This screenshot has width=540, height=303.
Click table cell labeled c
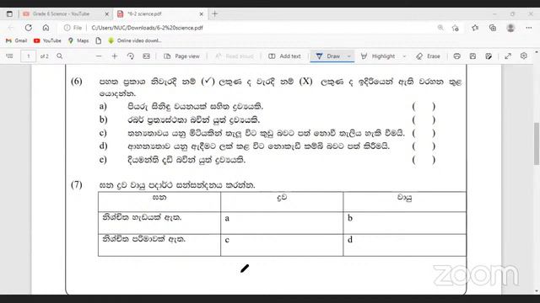tap(282, 245)
